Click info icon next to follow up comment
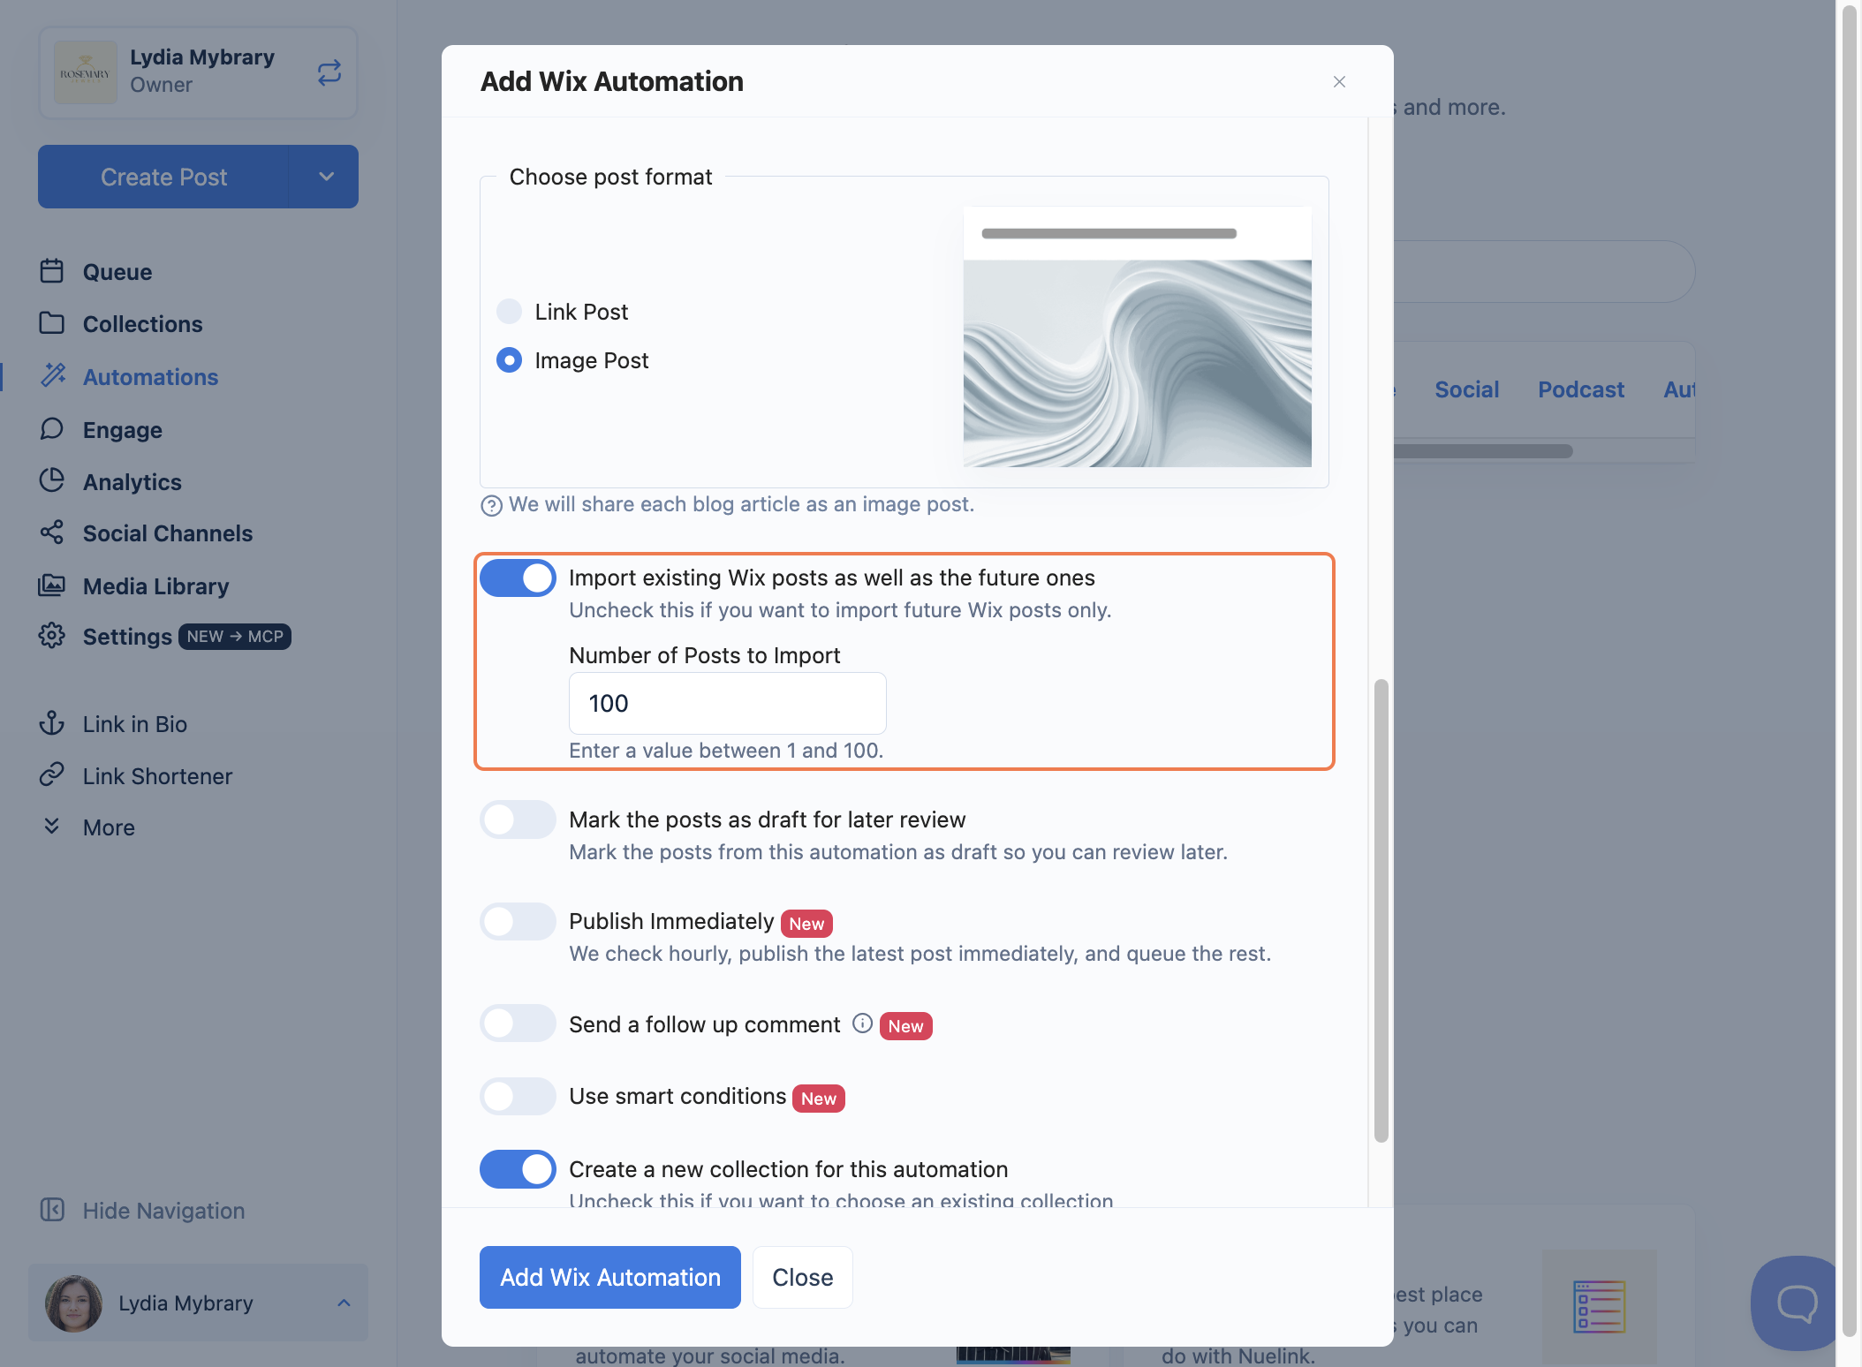This screenshot has width=1862, height=1367. click(x=862, y=1023)
